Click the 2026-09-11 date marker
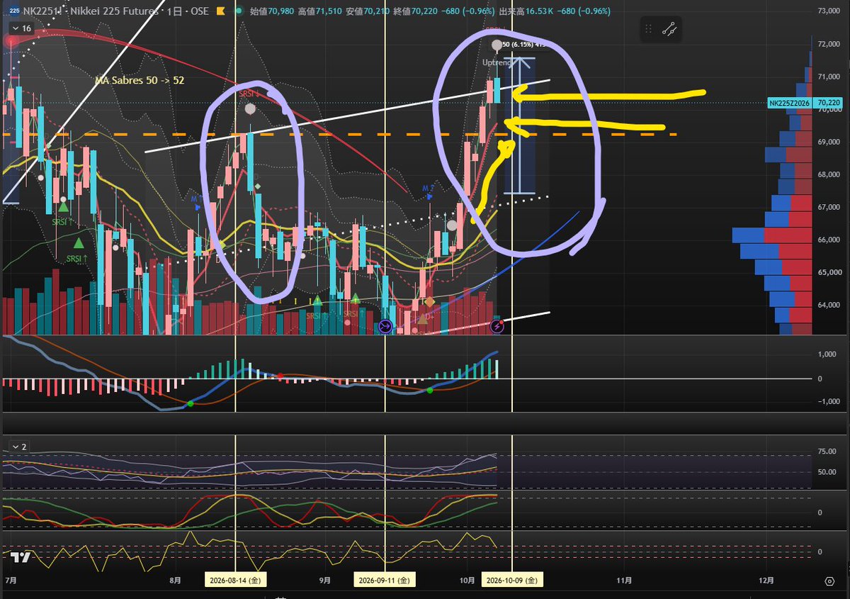The height and width of the screenshot is (599, 850). [384, 580]
